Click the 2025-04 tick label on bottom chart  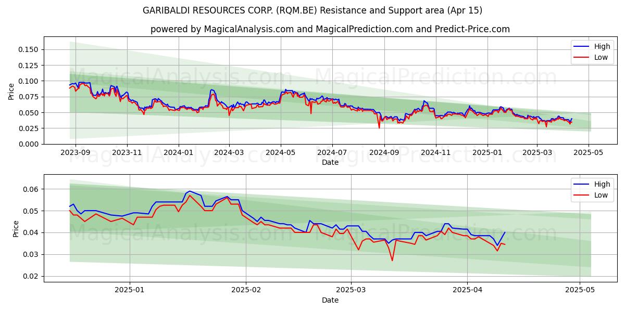(x=467, y=290)
